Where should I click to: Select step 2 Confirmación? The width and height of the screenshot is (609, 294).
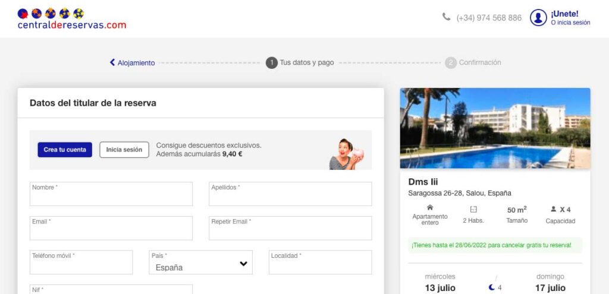(473, 62)
